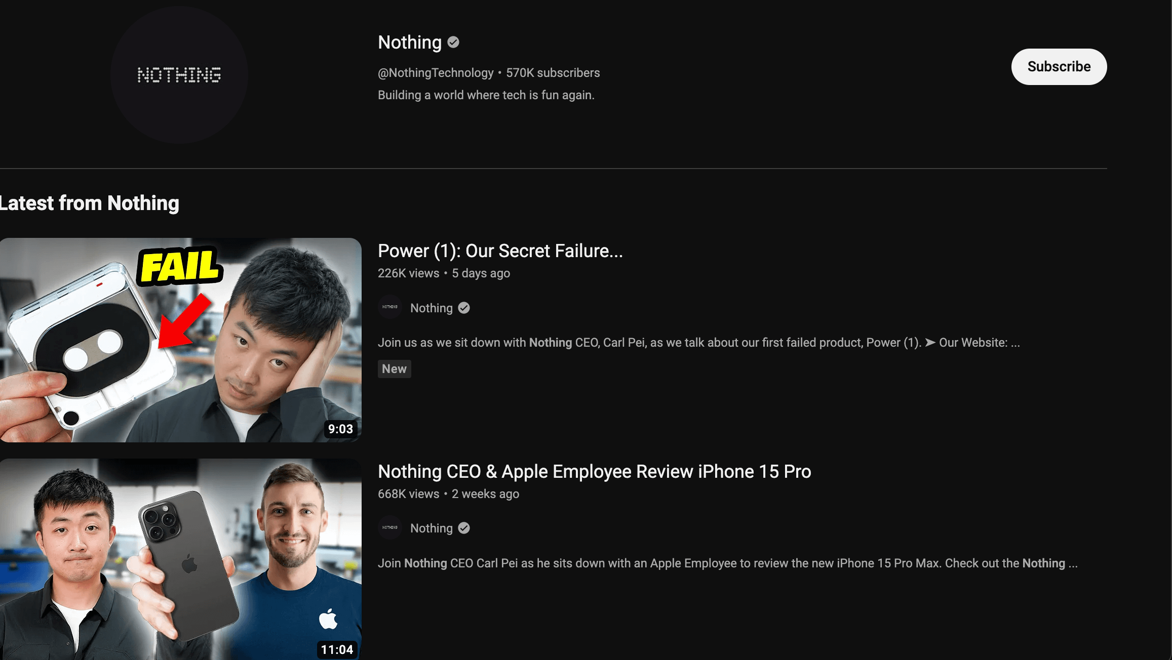Viewport: 1172px width, 660px height.
Task: Open Nothing channel name under iPhone review video
Action: (x=432, y=528)
